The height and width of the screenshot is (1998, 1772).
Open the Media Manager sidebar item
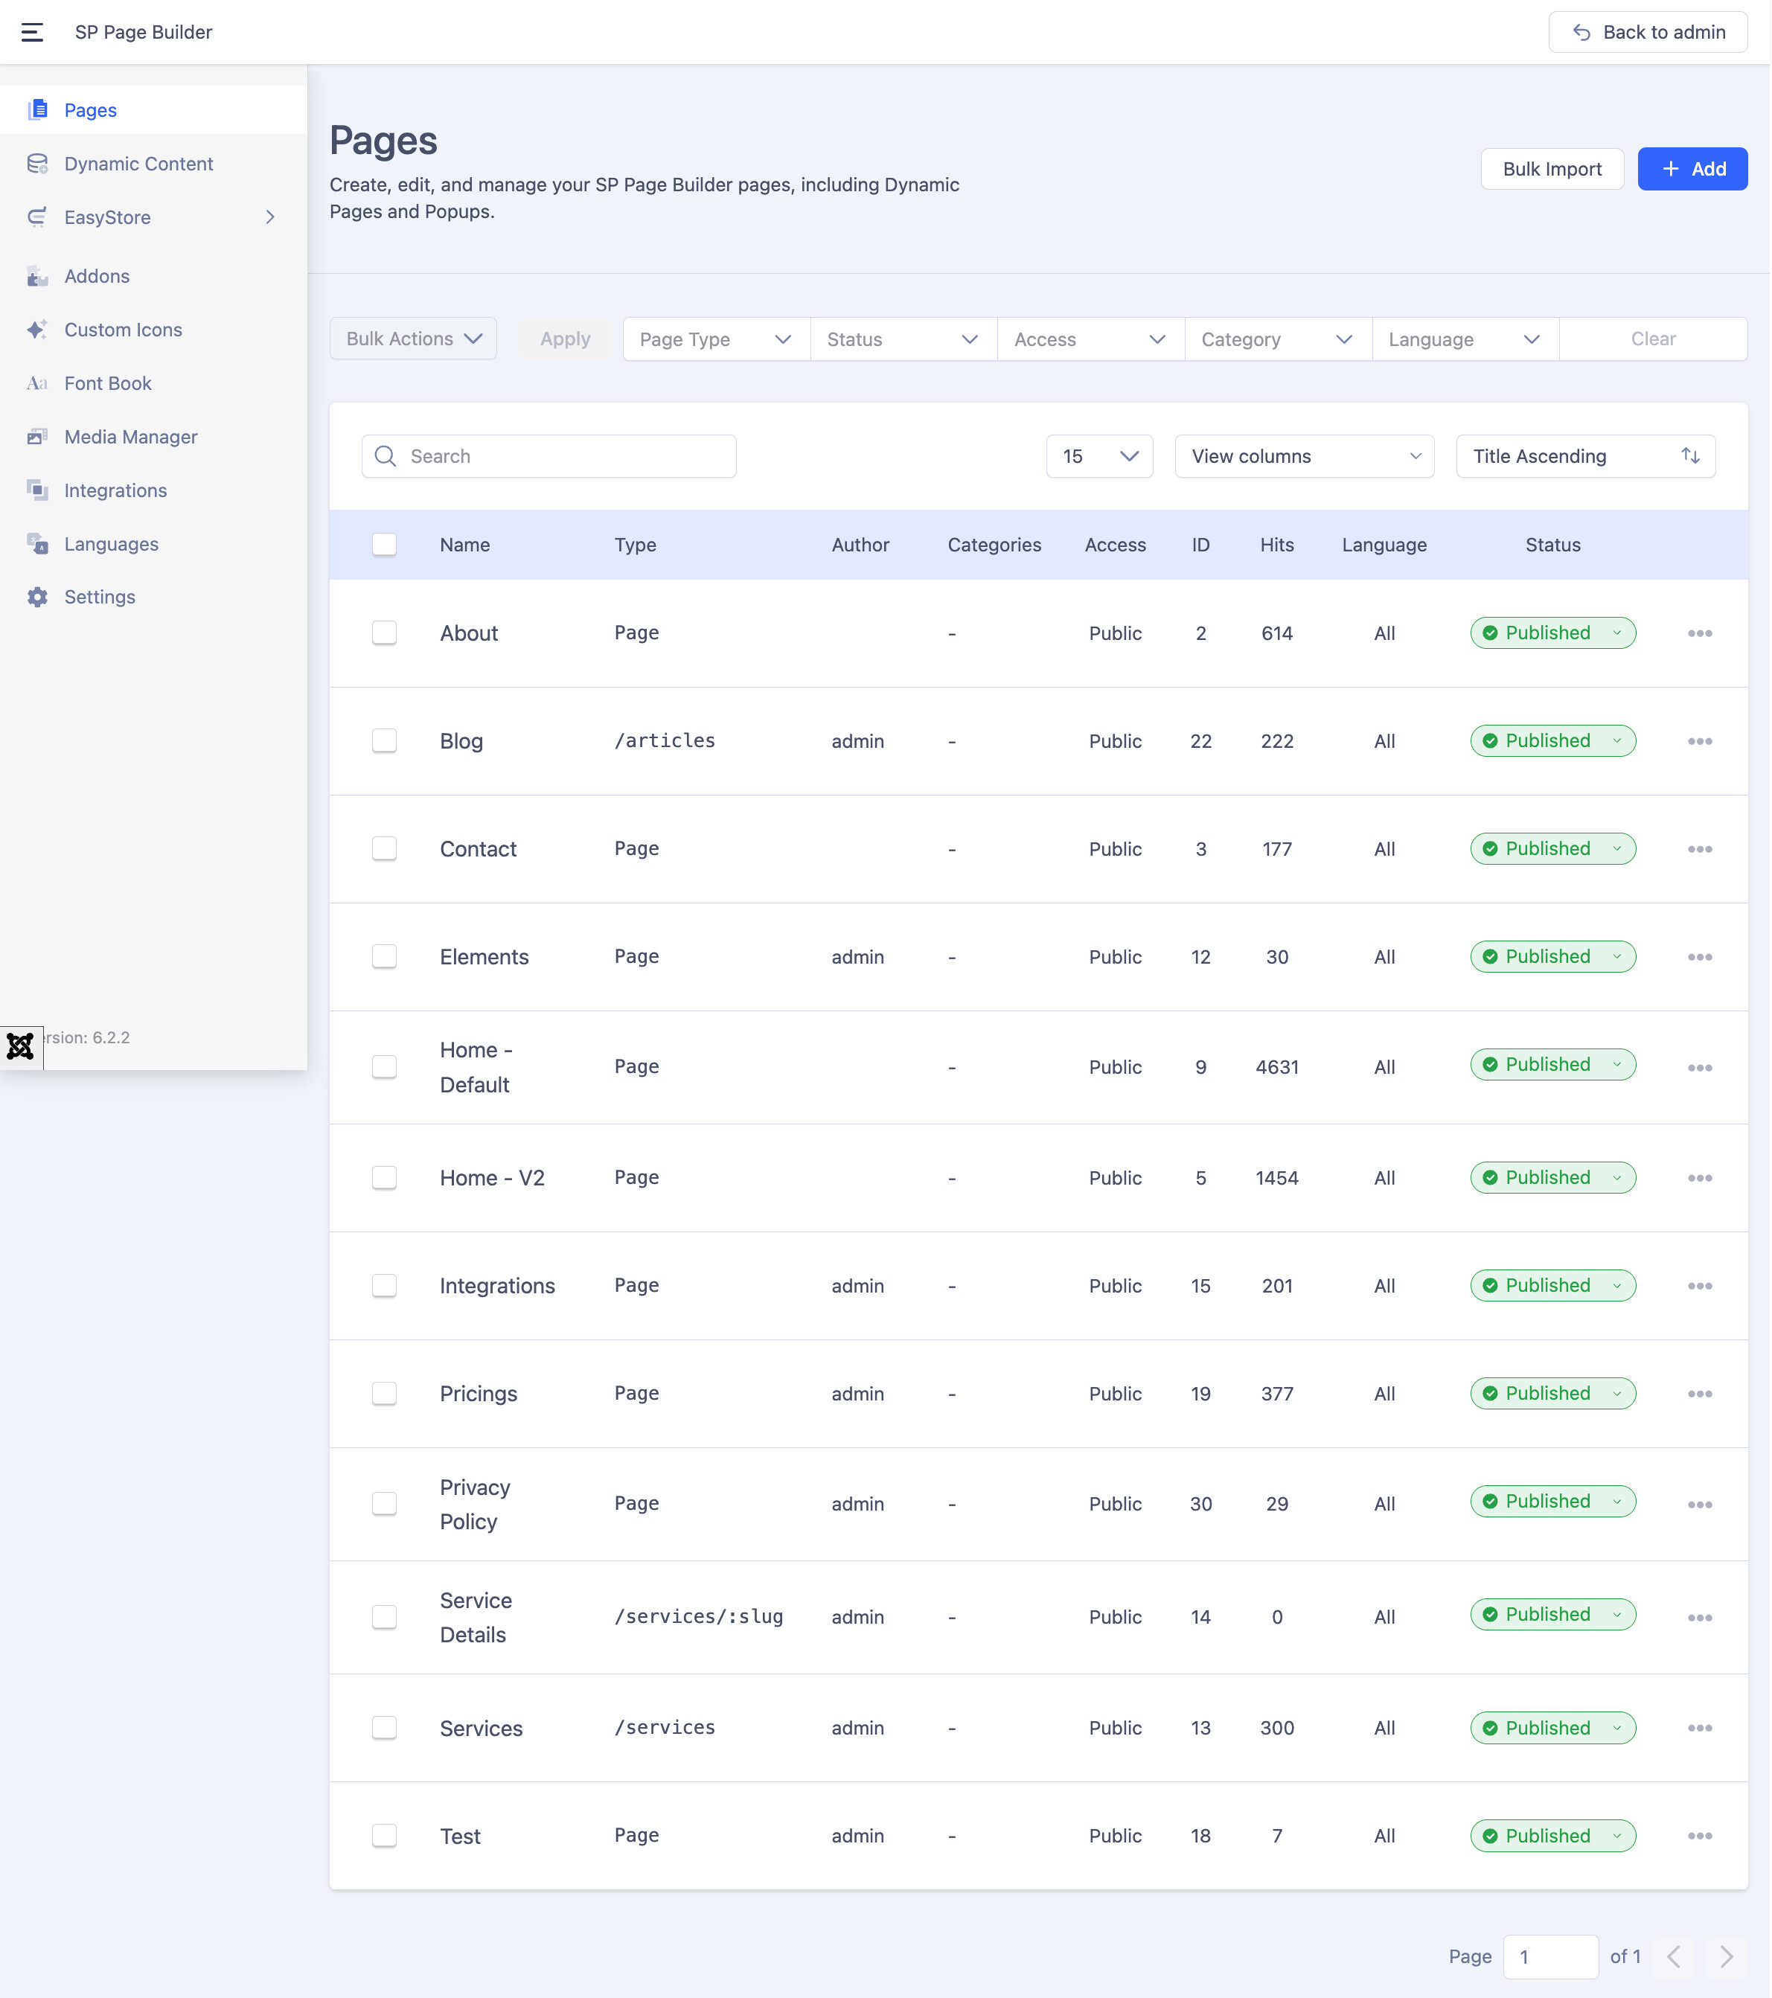click(130, 437)
